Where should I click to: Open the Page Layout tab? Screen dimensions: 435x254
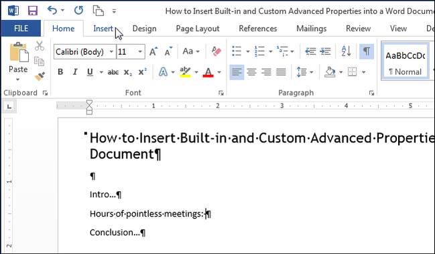[x=198, y=29]
